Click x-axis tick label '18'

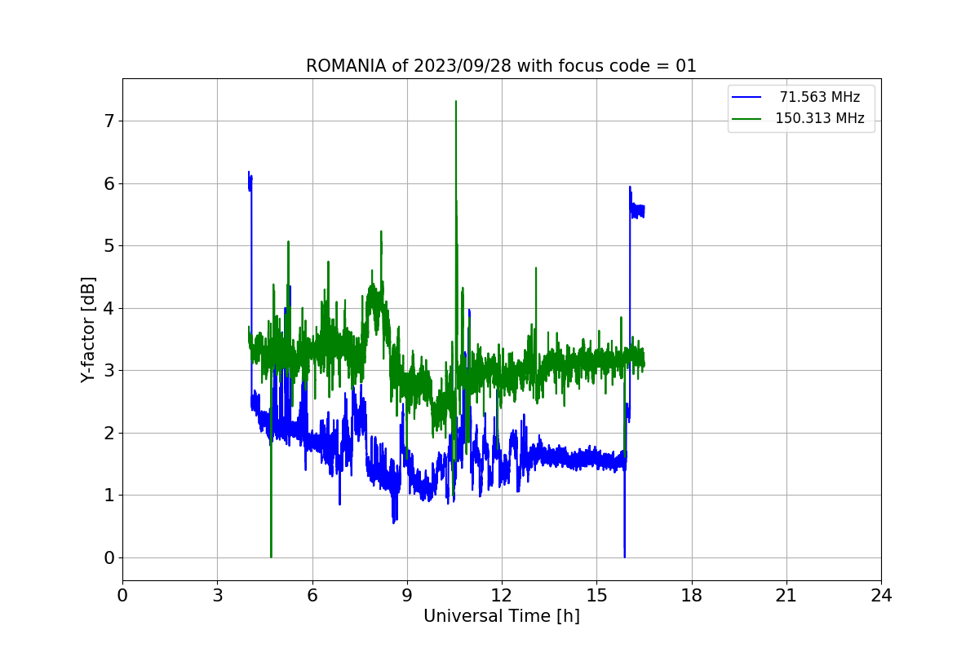click(x=692, y=596)
